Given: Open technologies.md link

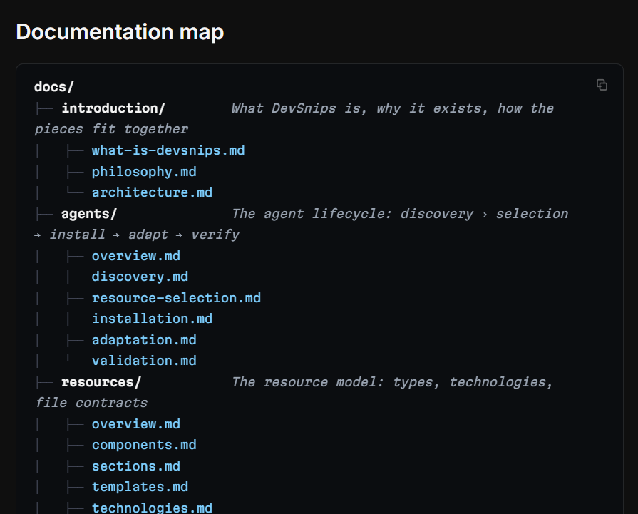Looking at the screenshot, I should (152, 508).
